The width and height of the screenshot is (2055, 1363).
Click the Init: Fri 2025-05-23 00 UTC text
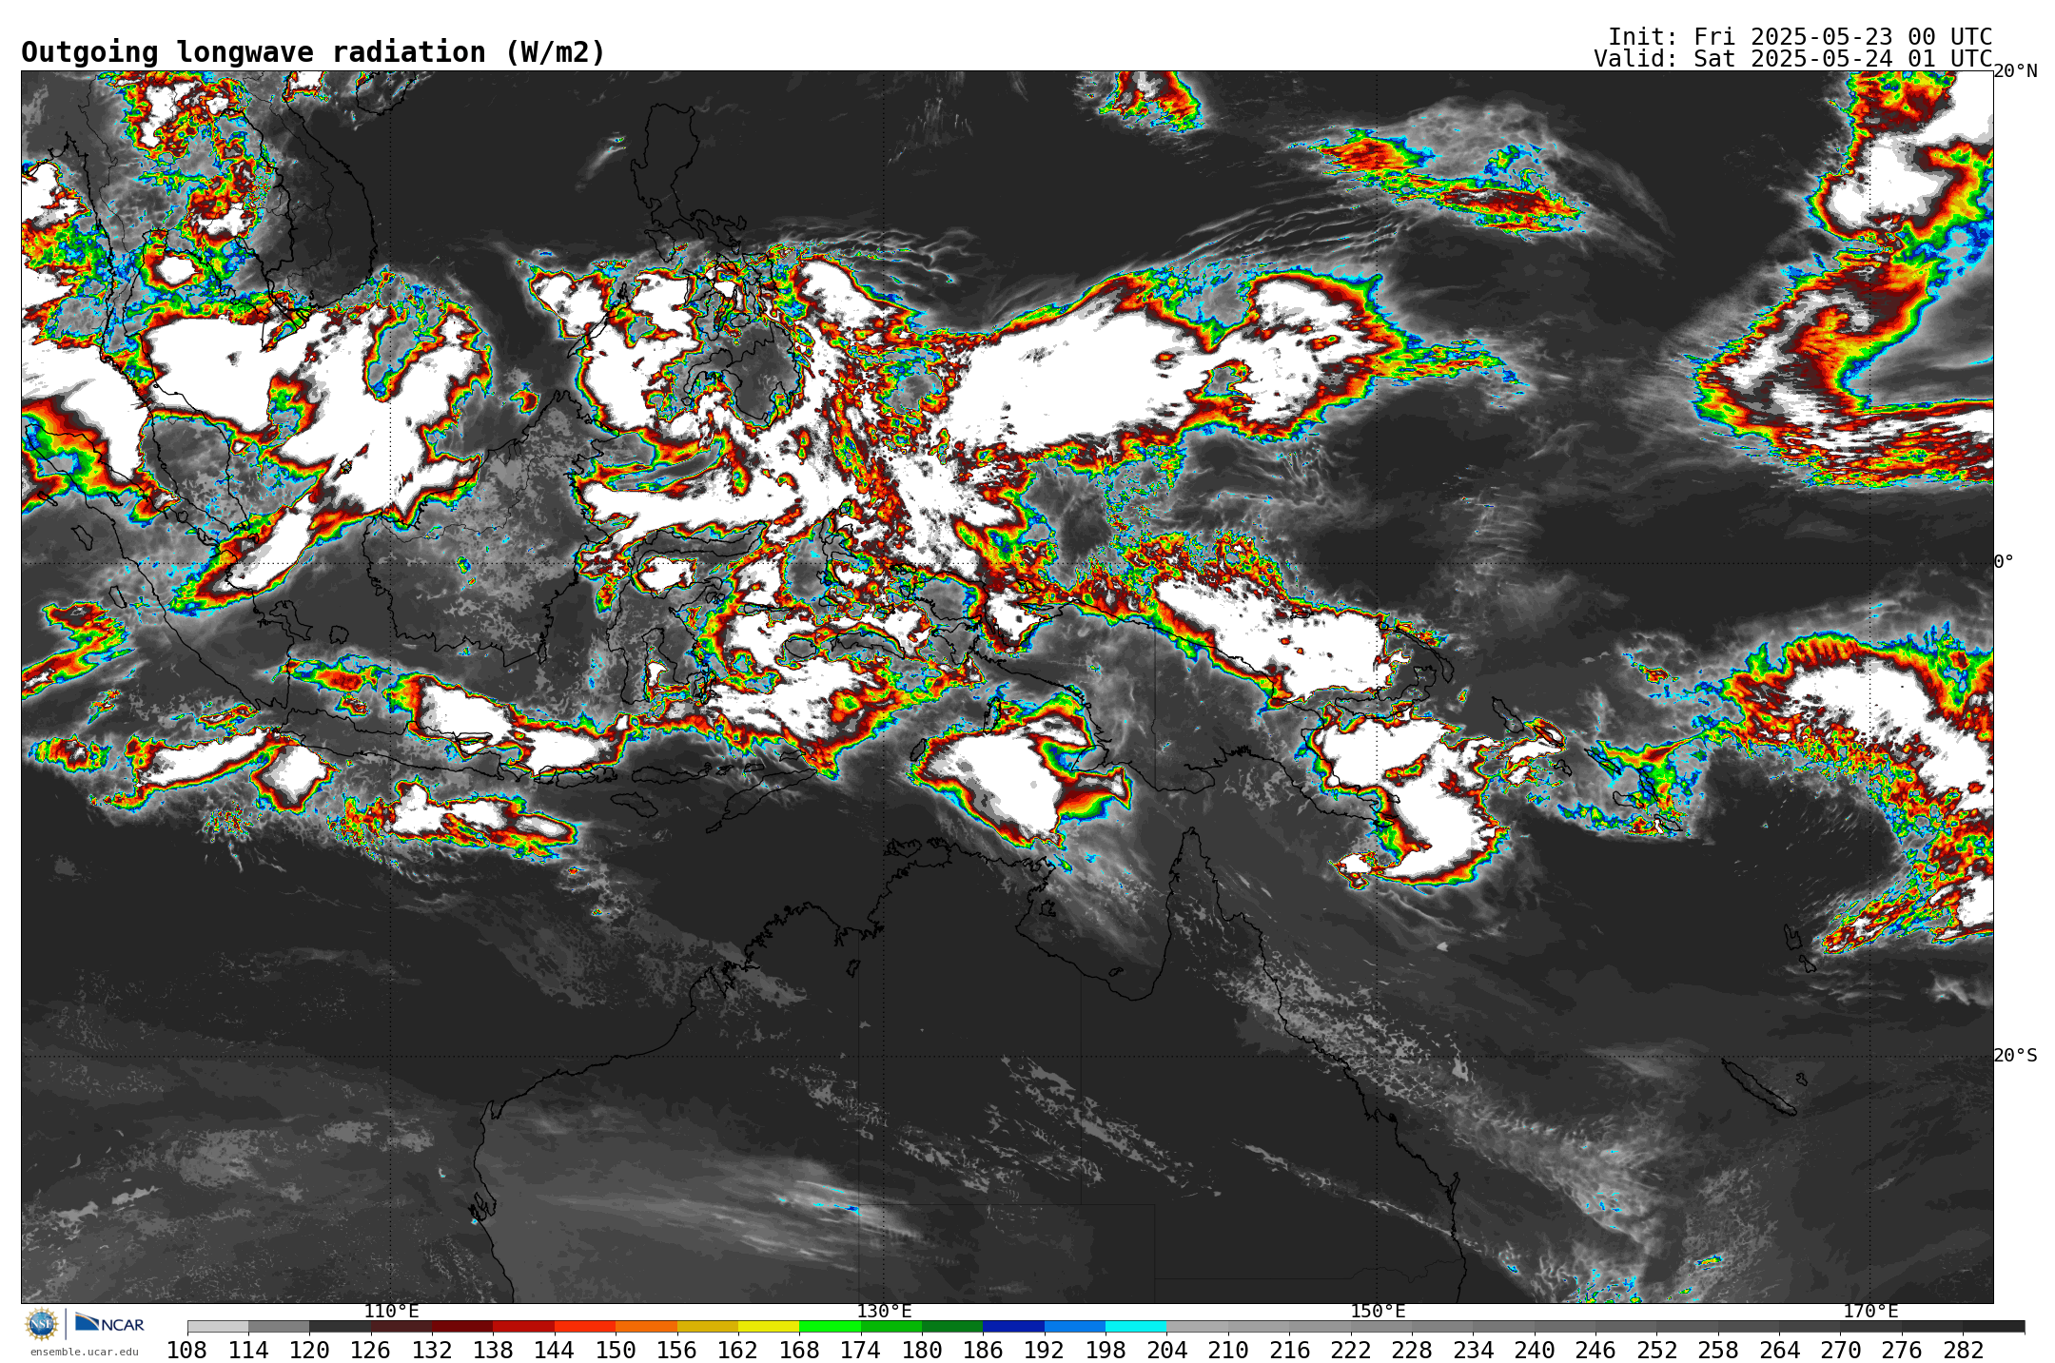pos(1800,36)
